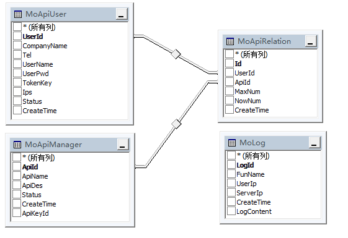
Task: Tick the LogContent column checkbox
Action: click(x=231, y=211)
